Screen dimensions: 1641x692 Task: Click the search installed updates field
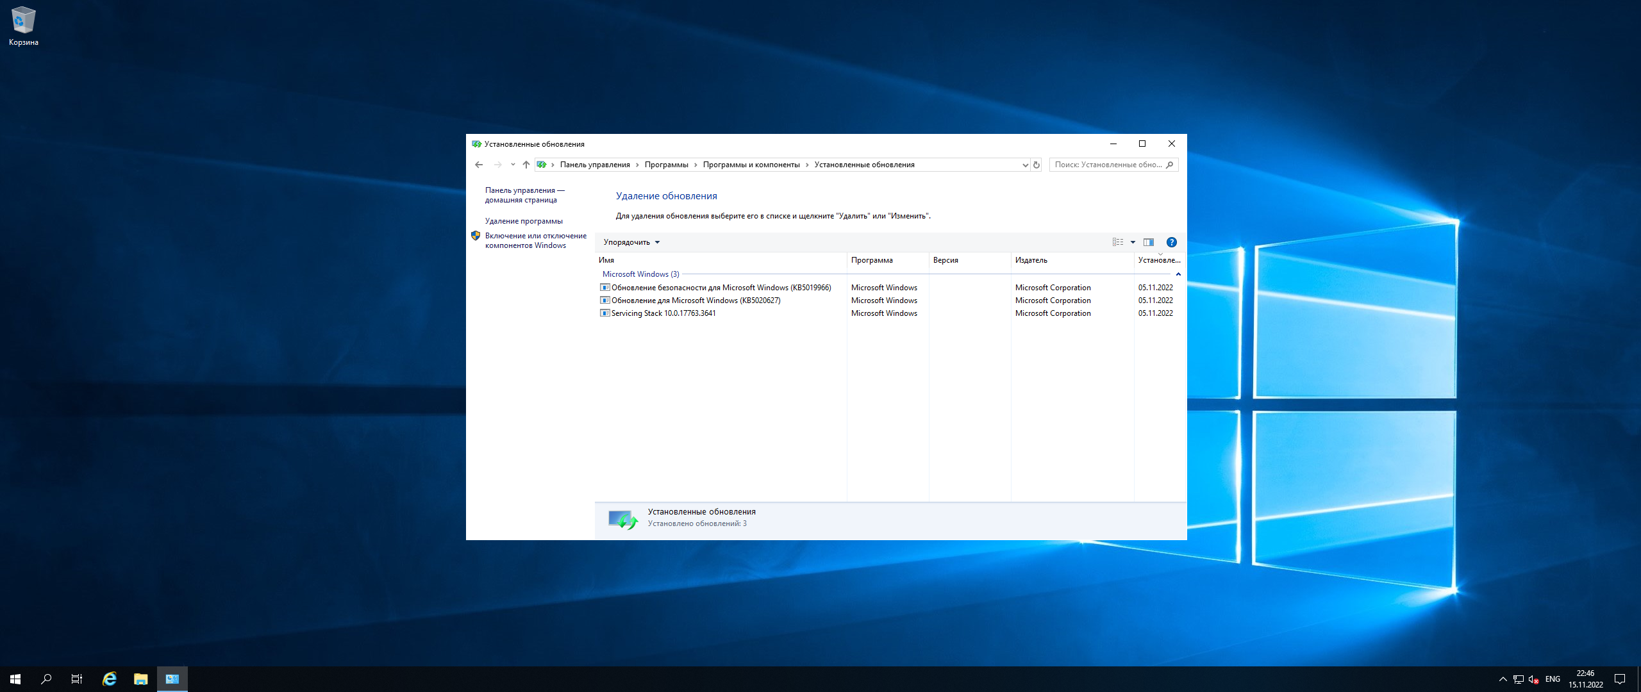[x=1108, y=165]
